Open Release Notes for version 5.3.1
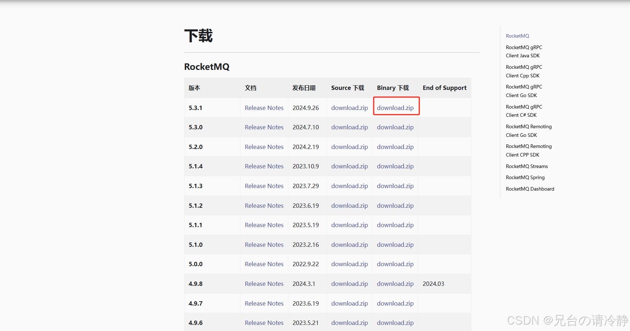Image resolution: width=630 pixels, height=331 pixels. (264, 108)
